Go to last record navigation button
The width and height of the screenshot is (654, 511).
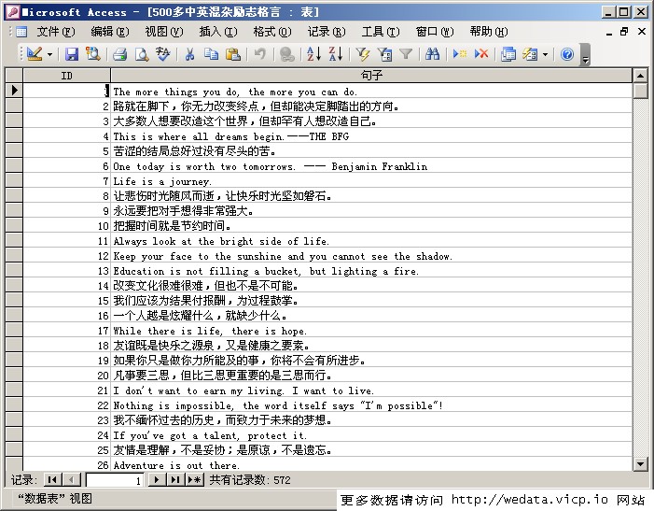pos(175,479)
